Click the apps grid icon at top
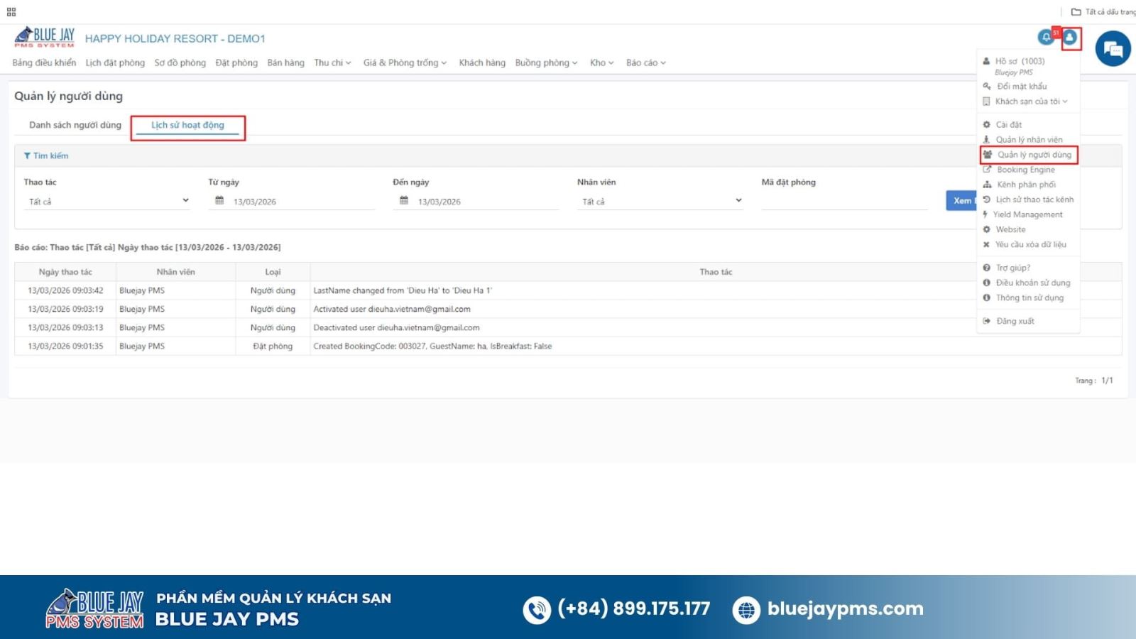The height and width of the screenshot is (639, 1136). click(x=11, y=12)
